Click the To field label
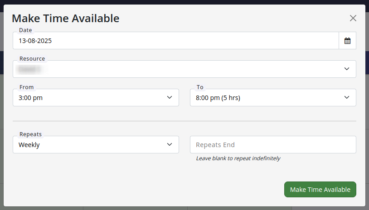The width and height of the screenshot is (369, 210). [x=200, y=87]
